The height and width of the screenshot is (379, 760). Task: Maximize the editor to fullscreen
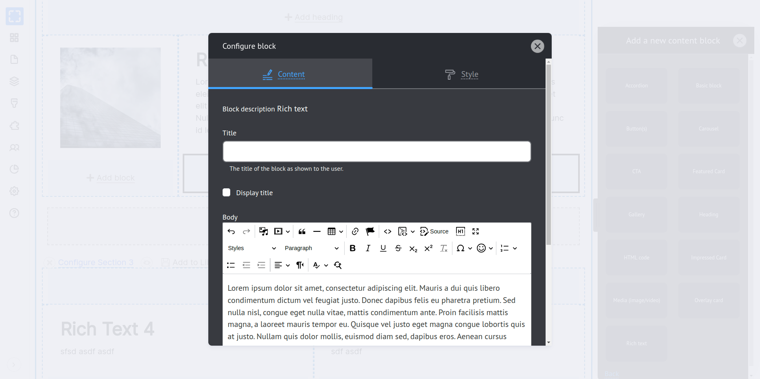(x=476, y=231)
